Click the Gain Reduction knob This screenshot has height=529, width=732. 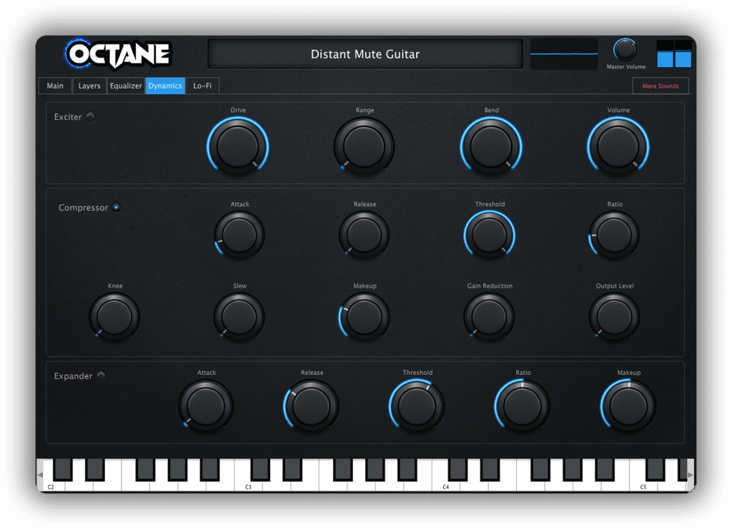coord(489,317)
